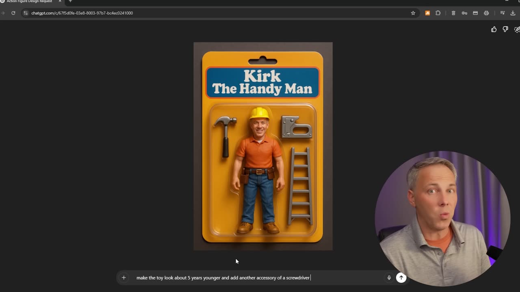The height and width of the screenshot is (292, 520).
Task: Select the Action Figure Design Request tab
Action: pos(29,1)
